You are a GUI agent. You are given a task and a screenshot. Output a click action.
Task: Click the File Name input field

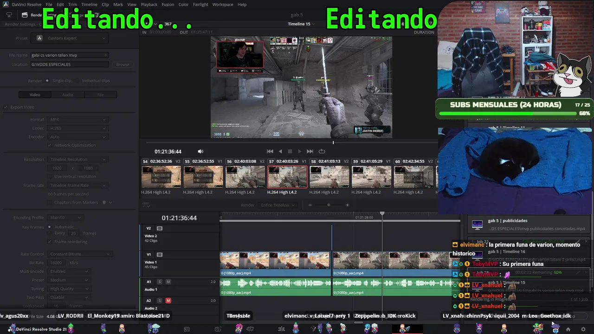click(x=69, y=55)
